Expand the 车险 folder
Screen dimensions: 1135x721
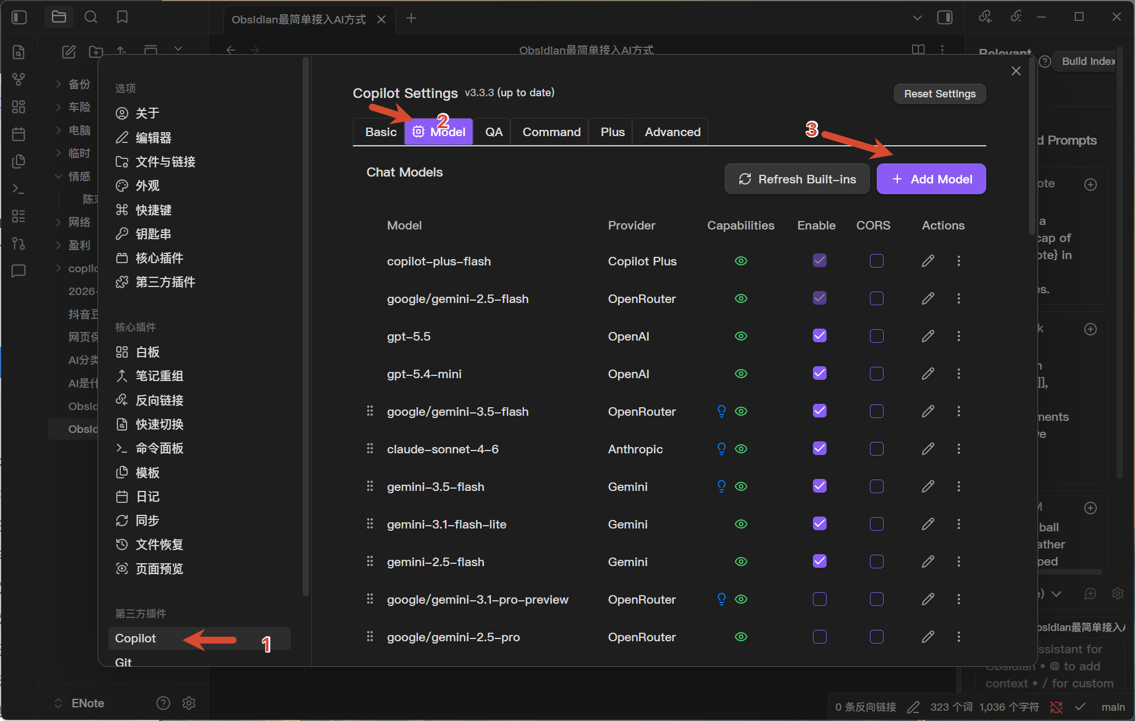(58, 106)
